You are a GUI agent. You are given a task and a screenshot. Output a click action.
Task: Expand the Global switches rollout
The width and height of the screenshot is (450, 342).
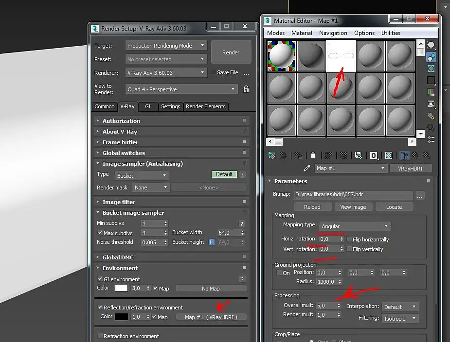pyautogui.click(x=171, y=153)
